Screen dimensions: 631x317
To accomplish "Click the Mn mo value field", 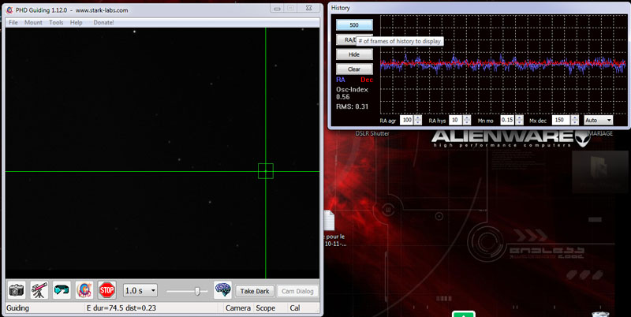I will click(x=507, y=120).
